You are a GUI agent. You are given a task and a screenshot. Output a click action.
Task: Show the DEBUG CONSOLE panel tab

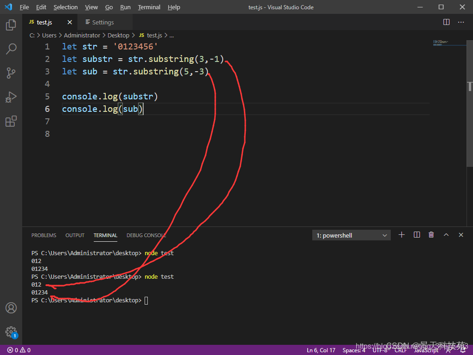click(146, 235)
